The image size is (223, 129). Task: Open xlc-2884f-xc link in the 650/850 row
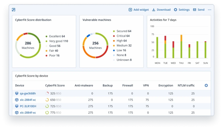28,100
